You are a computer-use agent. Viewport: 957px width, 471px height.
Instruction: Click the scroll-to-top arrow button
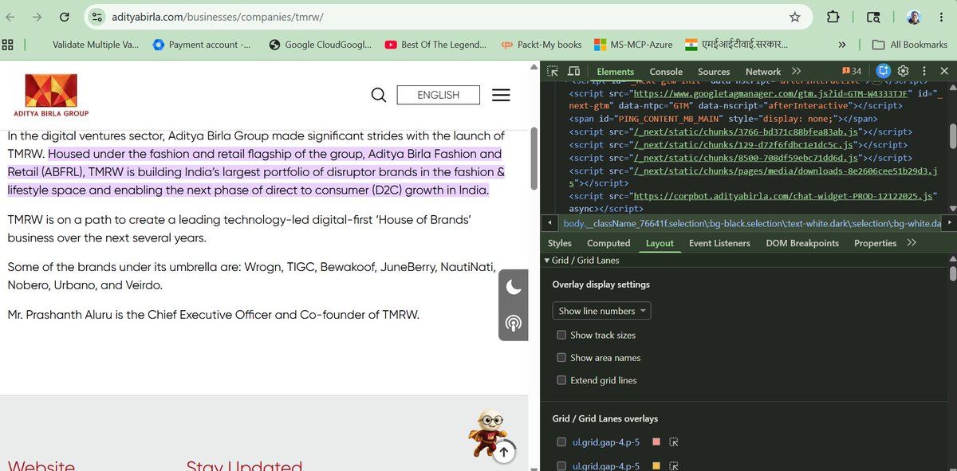[503, 453]
